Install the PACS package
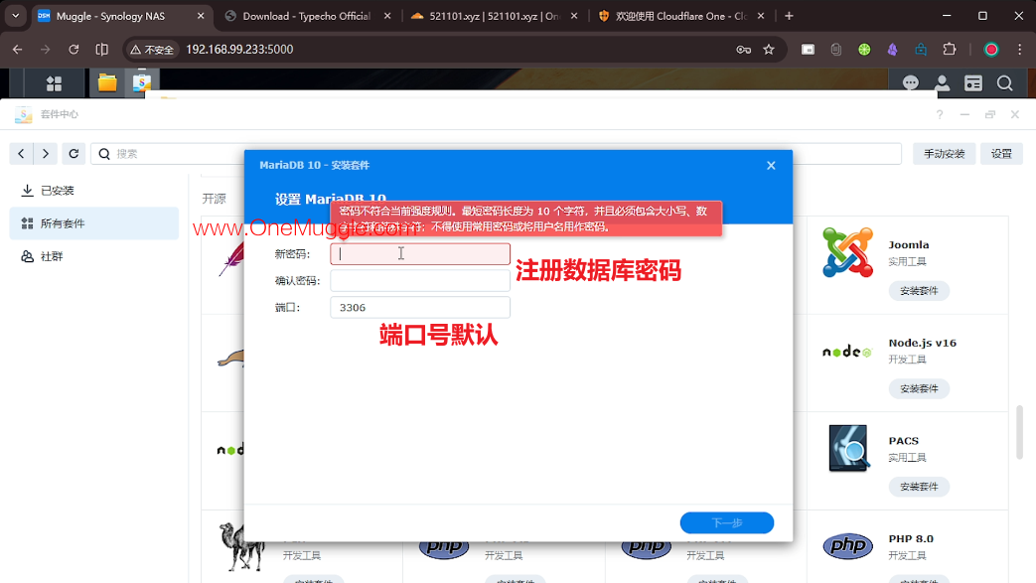 [919, 487]
